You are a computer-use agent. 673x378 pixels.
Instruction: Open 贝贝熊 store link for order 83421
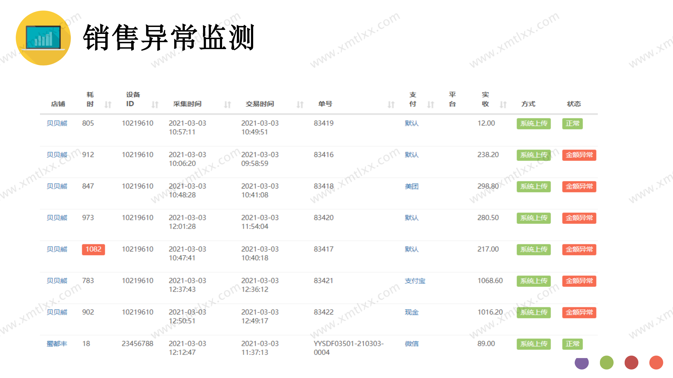[x=57, y=281]
